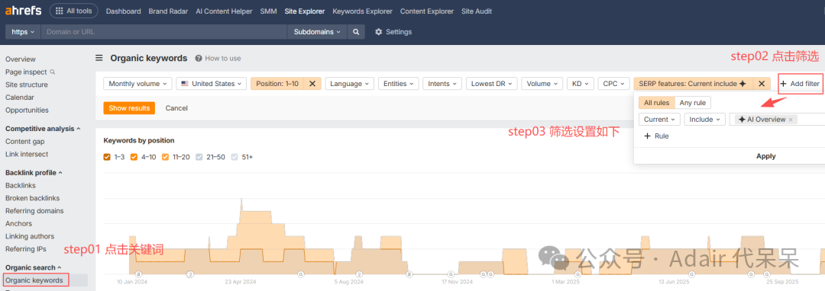Collapse the Organic search section
The width and height of the screenshot is (825, 291).
[33, 267]
